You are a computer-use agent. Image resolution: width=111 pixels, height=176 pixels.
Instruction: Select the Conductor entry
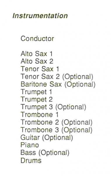click(x=37, y=39)
